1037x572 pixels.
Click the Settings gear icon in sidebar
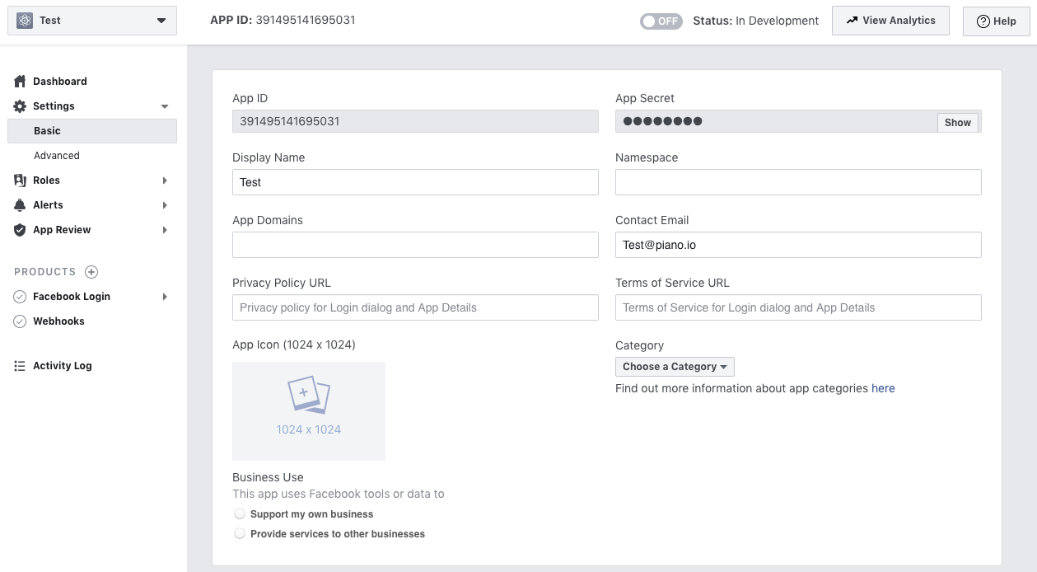coord(20,106)
